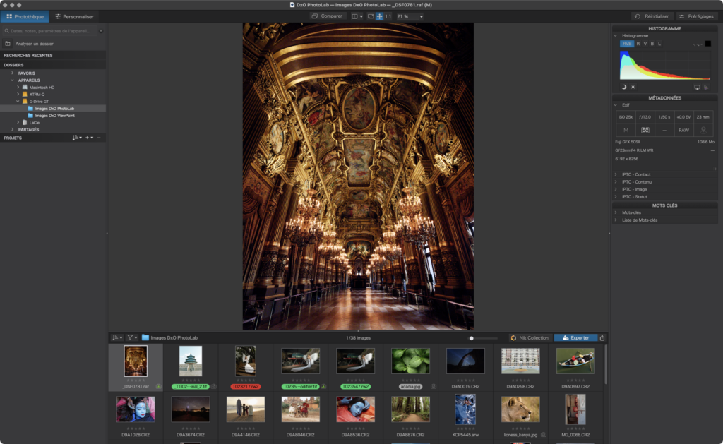Switch to the Photothèque tab
Image resolution: width=723 pixels, height=444 pixels.
click(x=25, y=17)
